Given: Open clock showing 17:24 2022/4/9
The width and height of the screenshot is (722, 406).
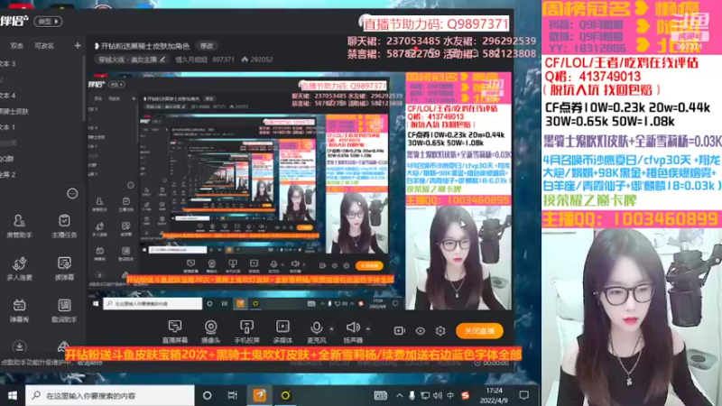Looking at the screenshot, I should click(x=494, y=395).
